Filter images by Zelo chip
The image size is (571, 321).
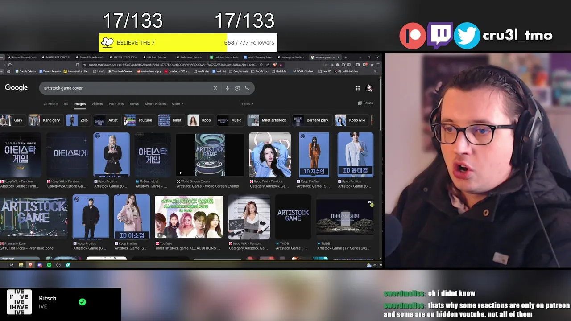(x=79, y=120)
